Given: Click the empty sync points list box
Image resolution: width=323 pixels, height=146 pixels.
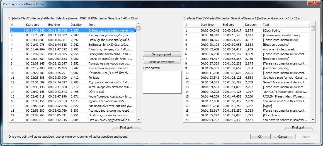Looking at the screenshot, I should 162,82.
